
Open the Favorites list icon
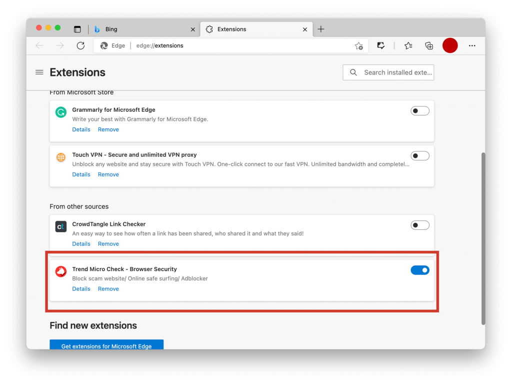pyautogui.click(x=408, y=46)
